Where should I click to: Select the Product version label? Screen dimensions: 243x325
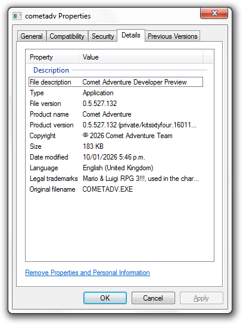click(52, 125)
